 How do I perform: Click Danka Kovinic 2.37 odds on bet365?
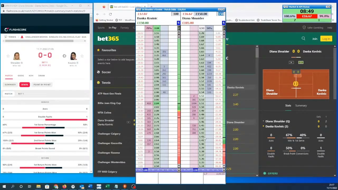(236, 95)
